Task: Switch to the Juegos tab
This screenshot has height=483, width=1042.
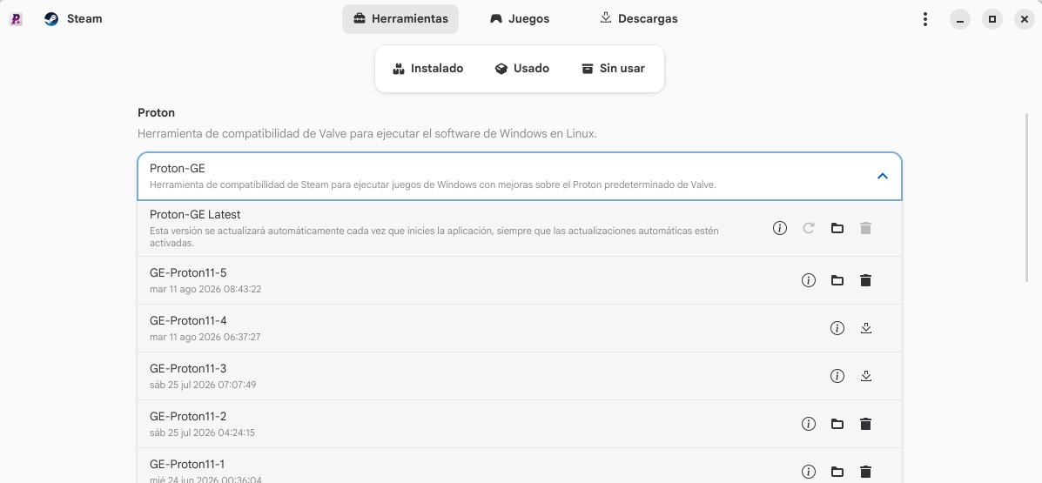Action: 520,18
